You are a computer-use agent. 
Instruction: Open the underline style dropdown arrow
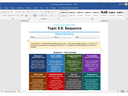[x=7, y=15]
